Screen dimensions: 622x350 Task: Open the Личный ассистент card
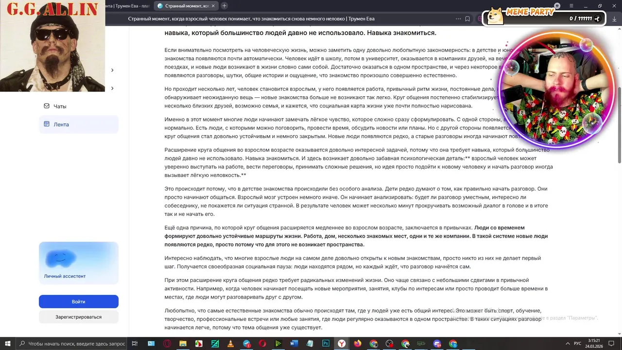pos(78,263)
